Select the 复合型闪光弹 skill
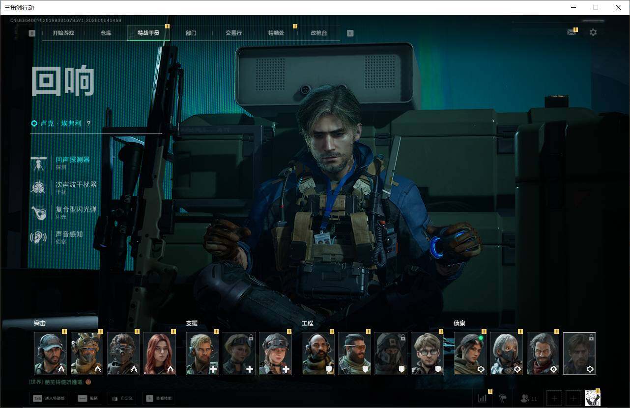630x408 pixels. coord(64,212)
